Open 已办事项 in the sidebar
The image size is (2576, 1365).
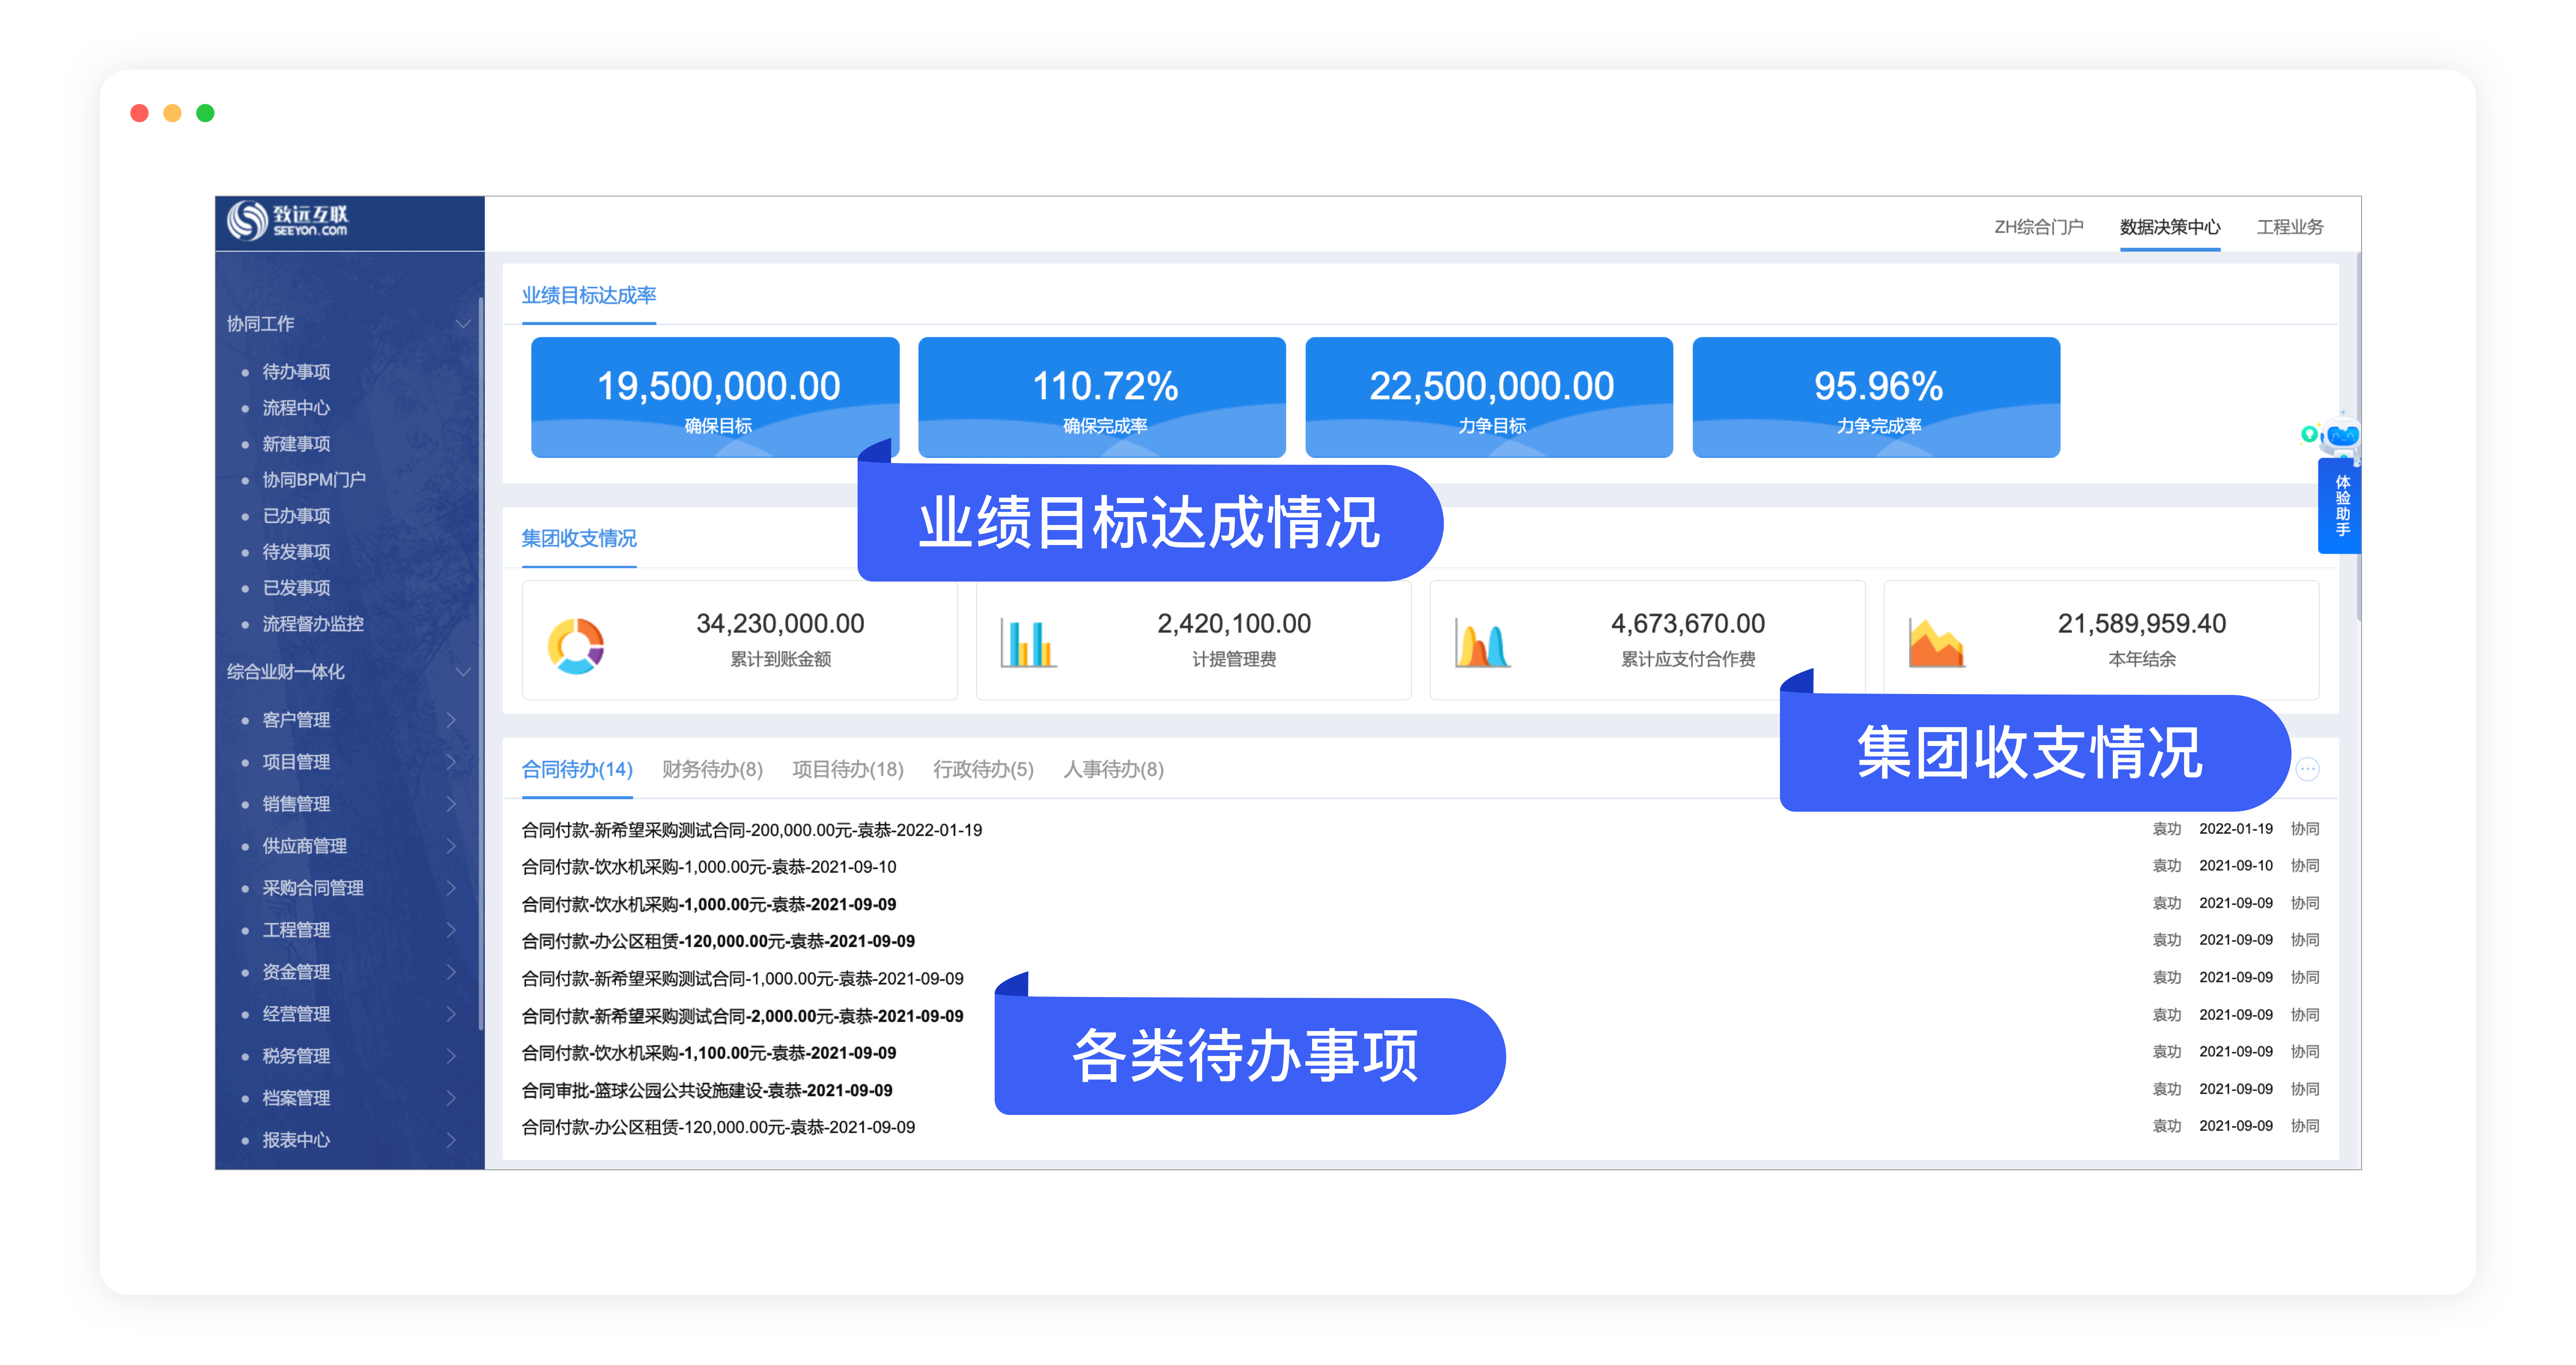pyautogui.click(x=296, y=515)
